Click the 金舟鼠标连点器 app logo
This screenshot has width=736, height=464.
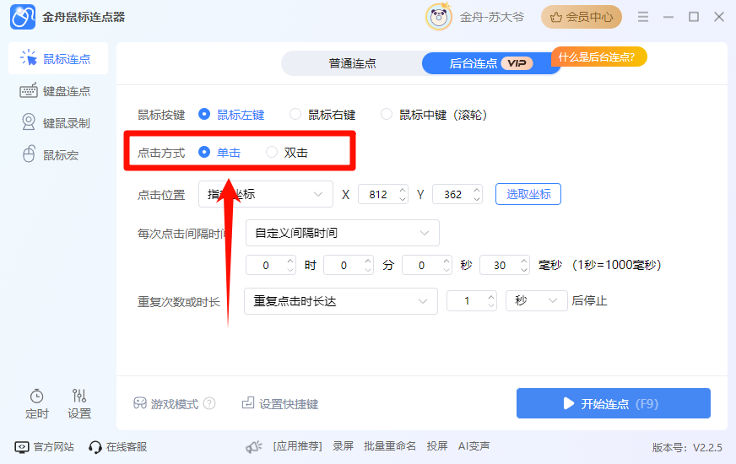(x=23, y=17)
